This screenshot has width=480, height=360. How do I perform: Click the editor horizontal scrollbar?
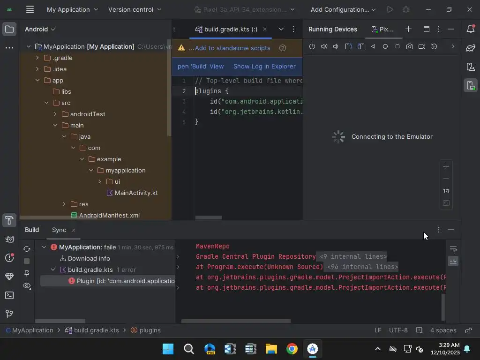(209, 217)
